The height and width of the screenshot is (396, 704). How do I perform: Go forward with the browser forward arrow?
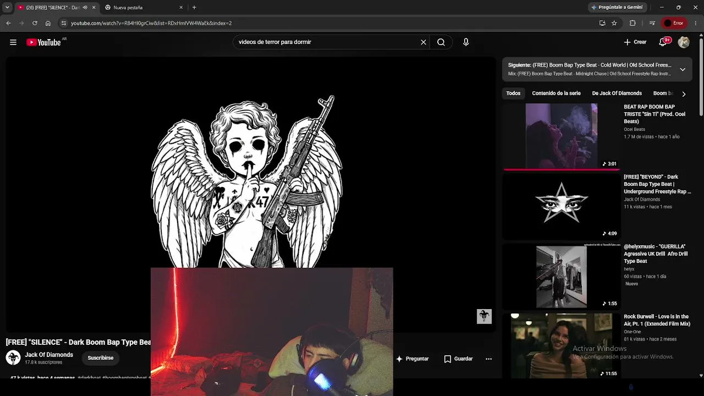21,23
